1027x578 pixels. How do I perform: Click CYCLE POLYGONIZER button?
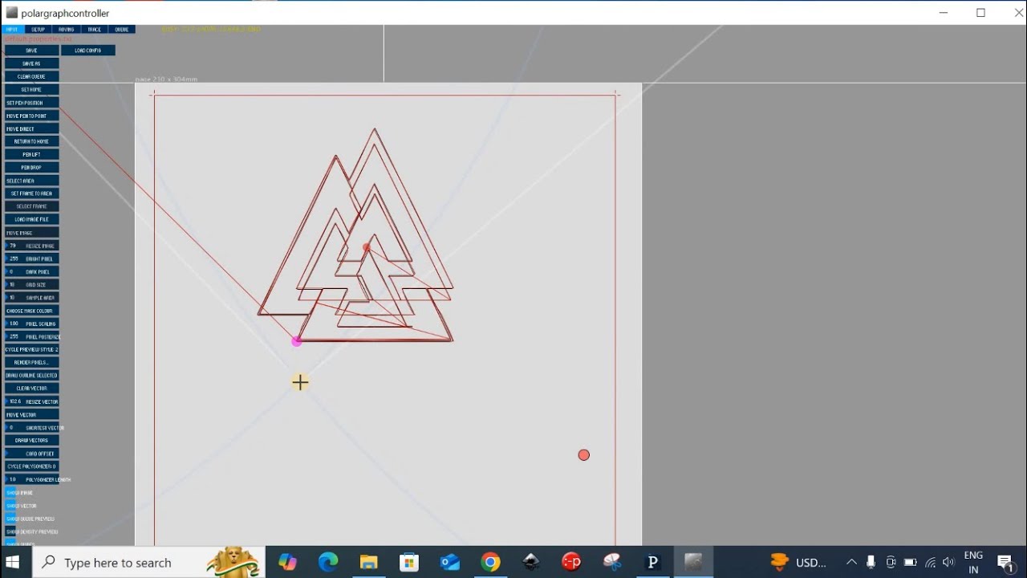point(31,466)
